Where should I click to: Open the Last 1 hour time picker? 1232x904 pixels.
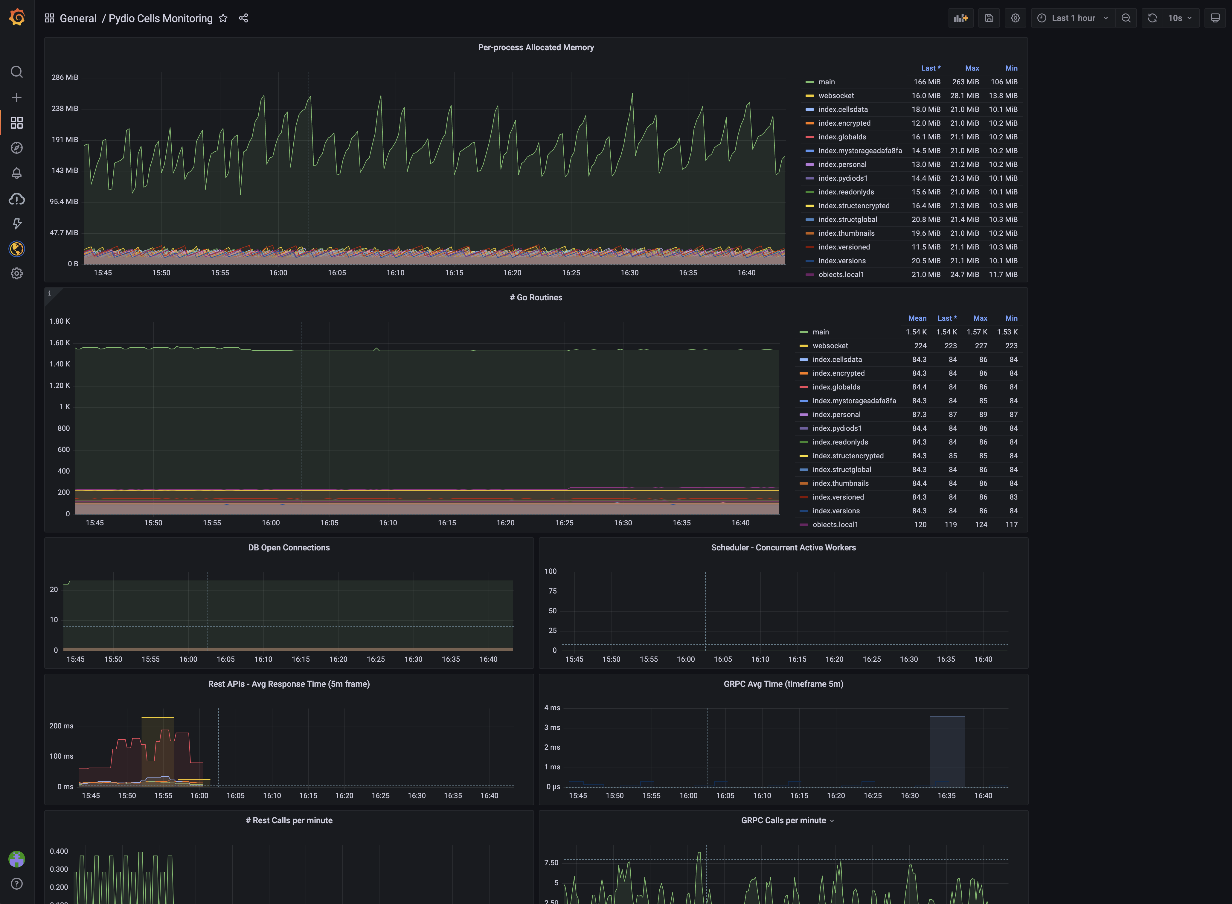tap(1073, 18)
